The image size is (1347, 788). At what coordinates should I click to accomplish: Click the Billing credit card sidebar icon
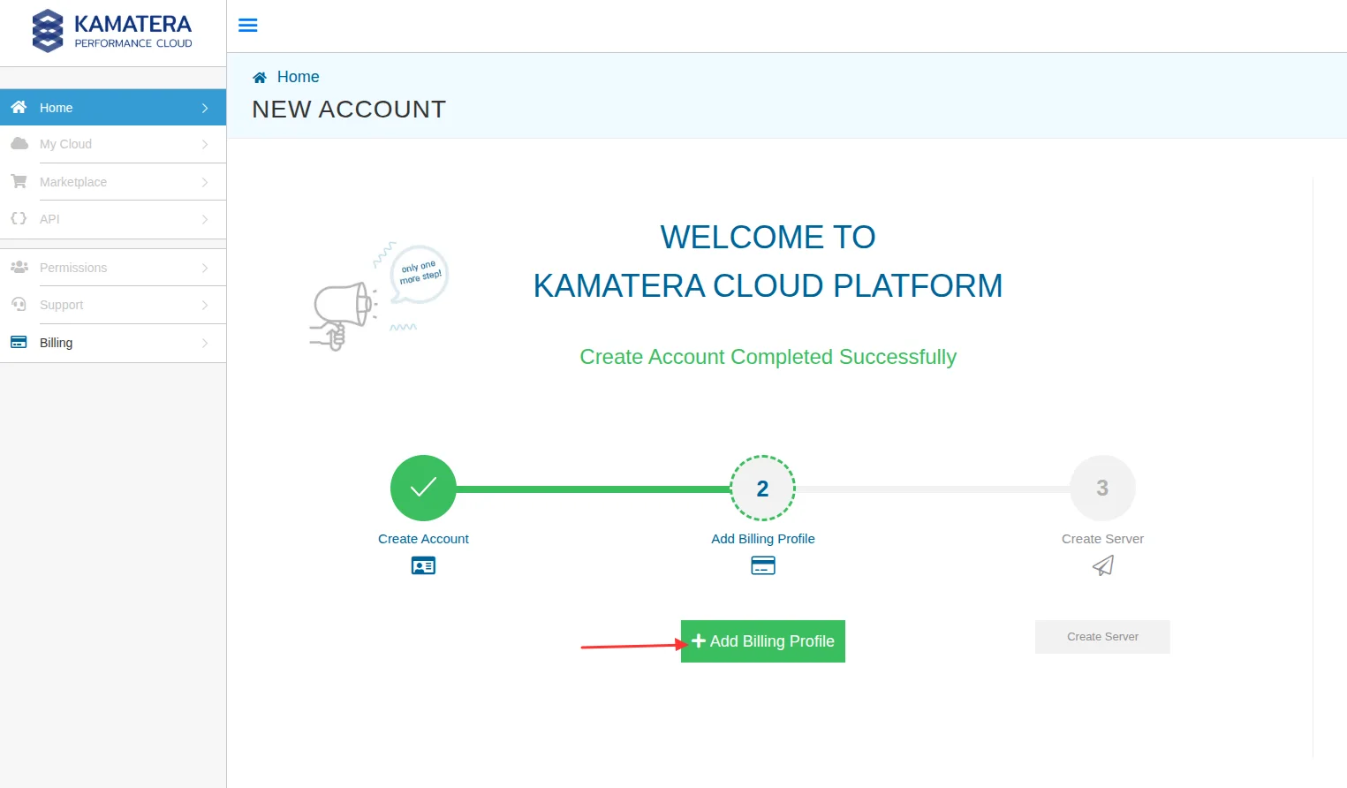click(x=19, y=342)
